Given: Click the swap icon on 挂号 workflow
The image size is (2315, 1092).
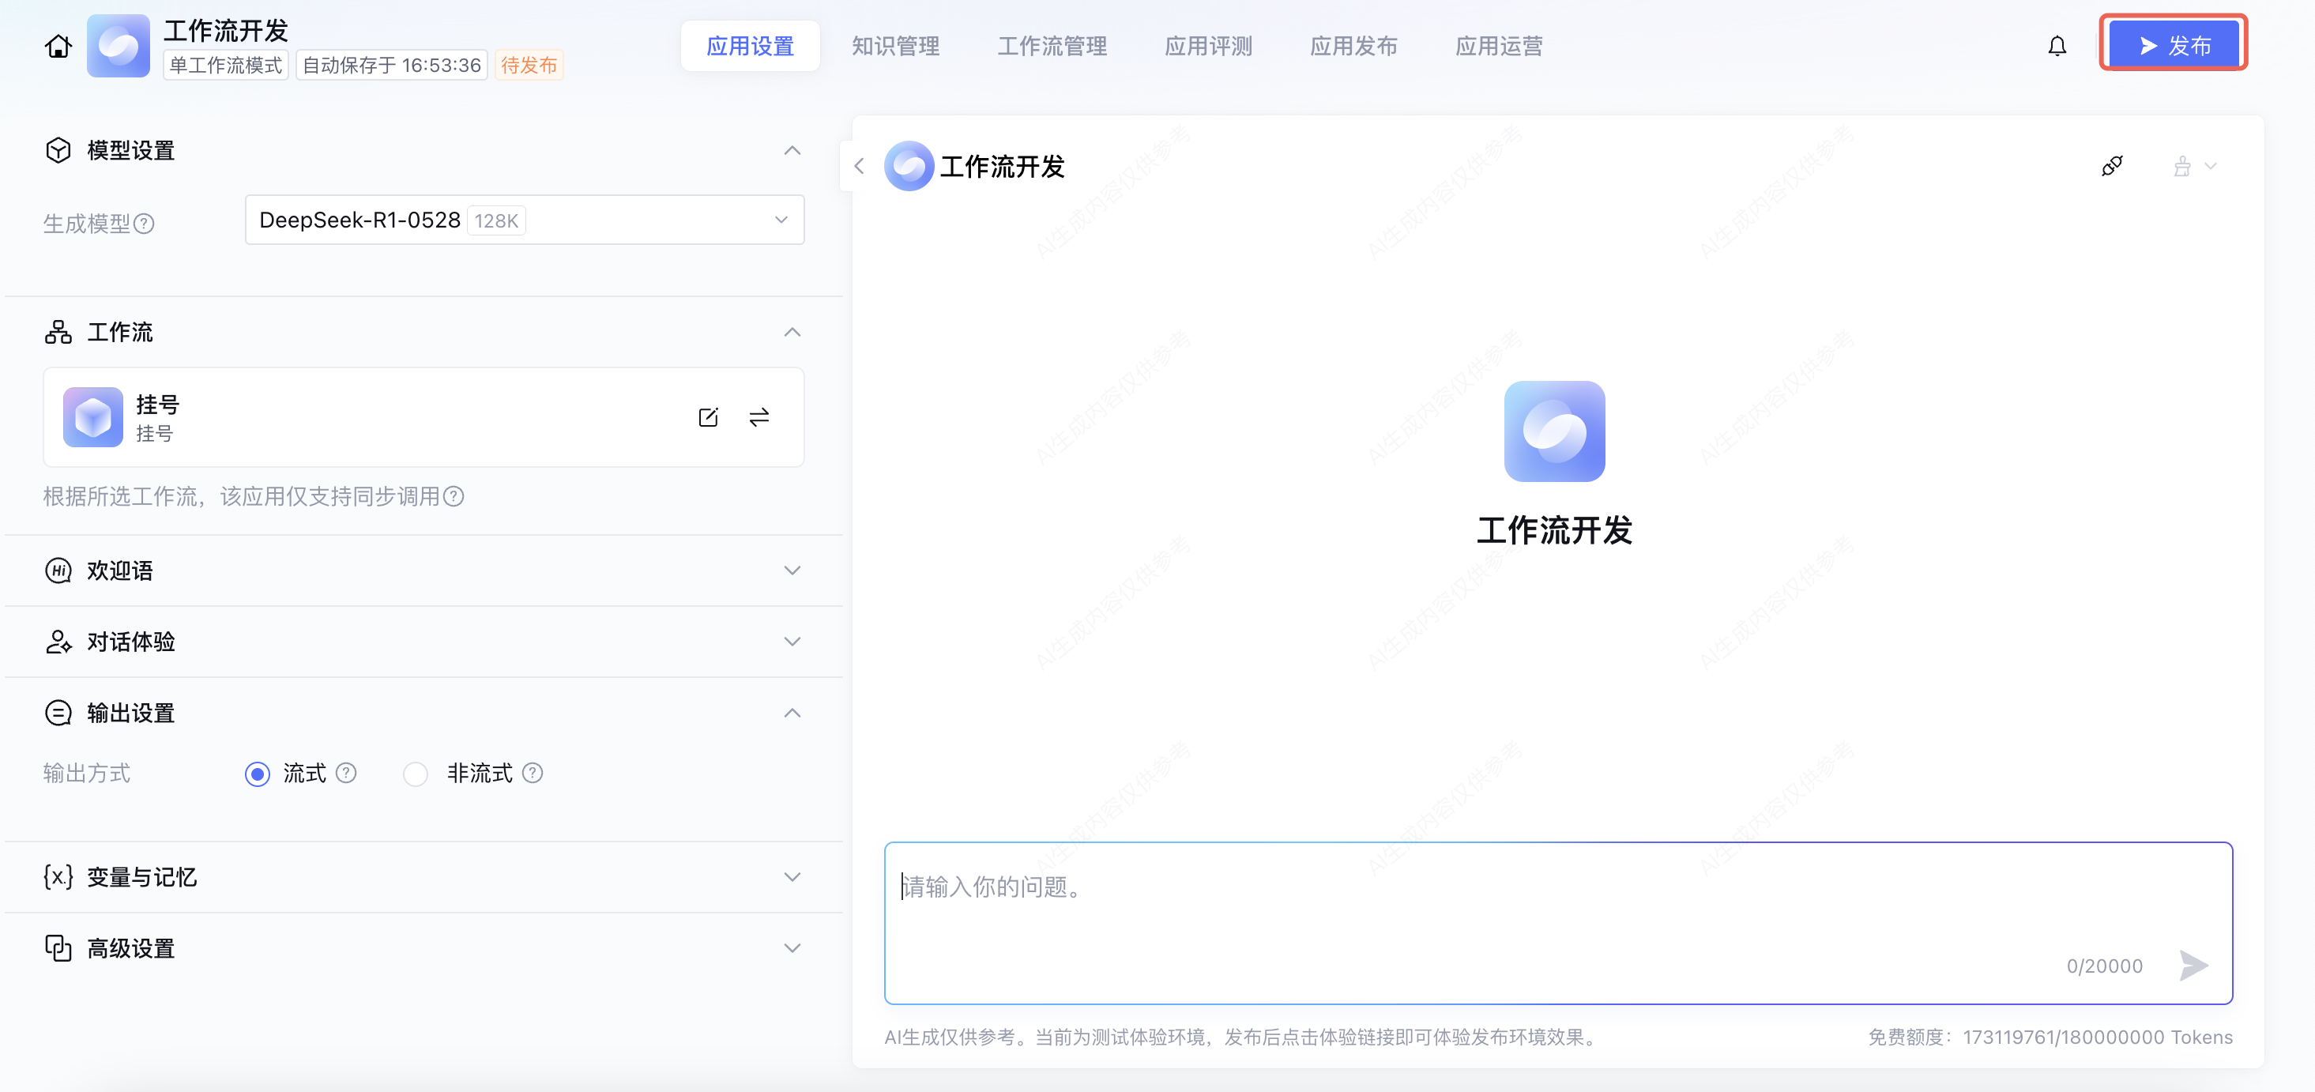Looking at the screenshot, I should [x=759, y=417].
